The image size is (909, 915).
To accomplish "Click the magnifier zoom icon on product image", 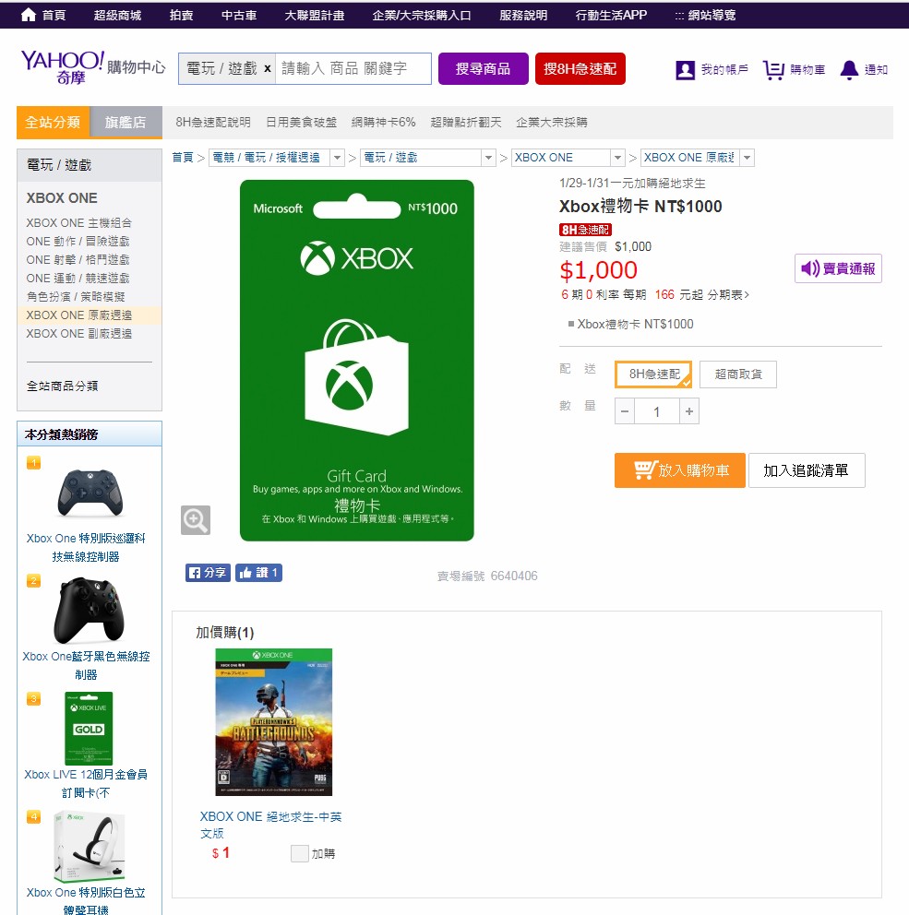I will coord(195,520).
